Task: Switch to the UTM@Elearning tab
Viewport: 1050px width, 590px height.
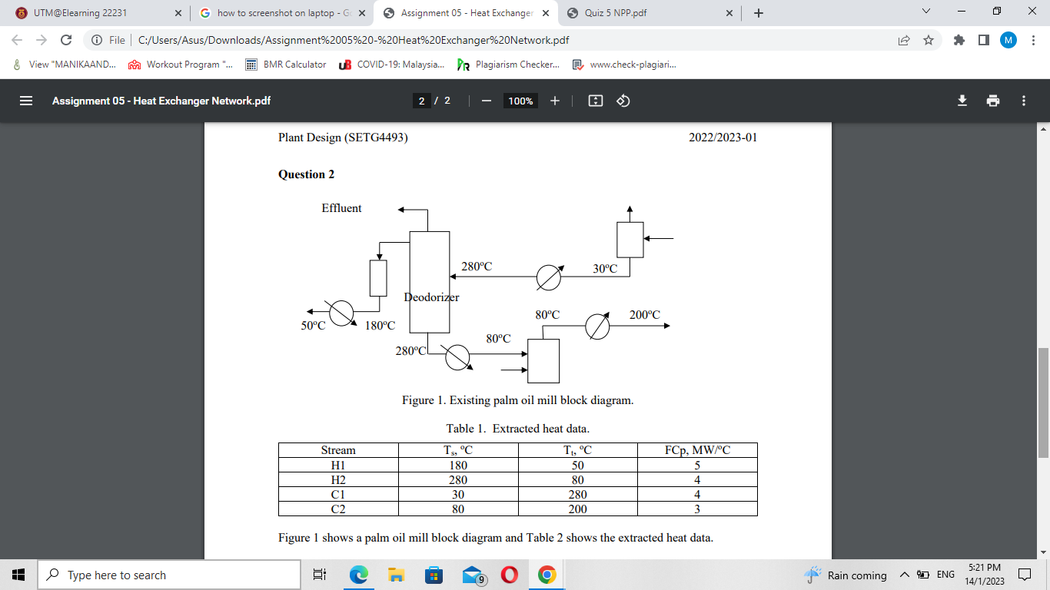Action: click(x=85, y=13)
